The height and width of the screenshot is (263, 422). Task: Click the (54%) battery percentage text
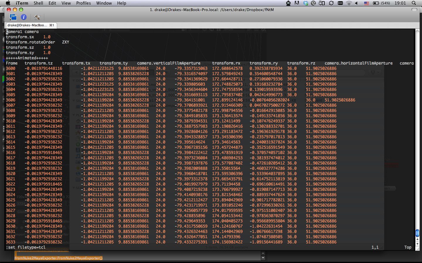pyautogui.click(x=385, y=3)
